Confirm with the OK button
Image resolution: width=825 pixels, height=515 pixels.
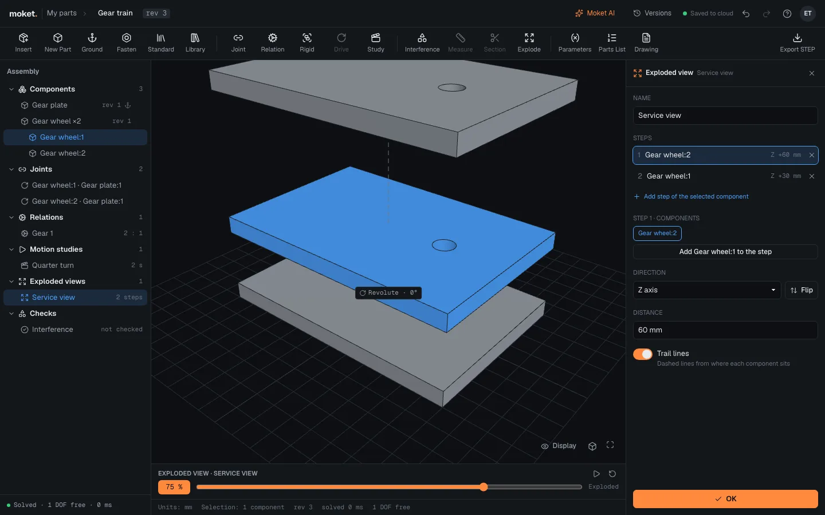pos(725,499)
